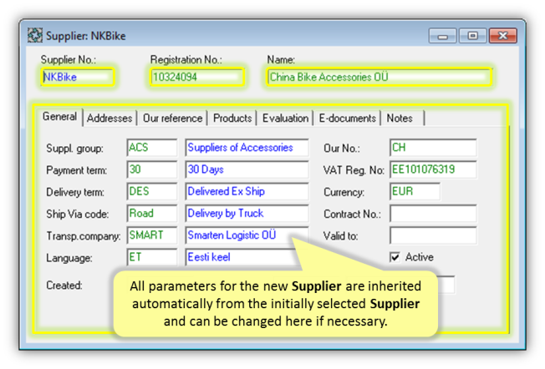Click the Payment term code field 30
Viewport: 545px width, 369px height.
(152, 169)
